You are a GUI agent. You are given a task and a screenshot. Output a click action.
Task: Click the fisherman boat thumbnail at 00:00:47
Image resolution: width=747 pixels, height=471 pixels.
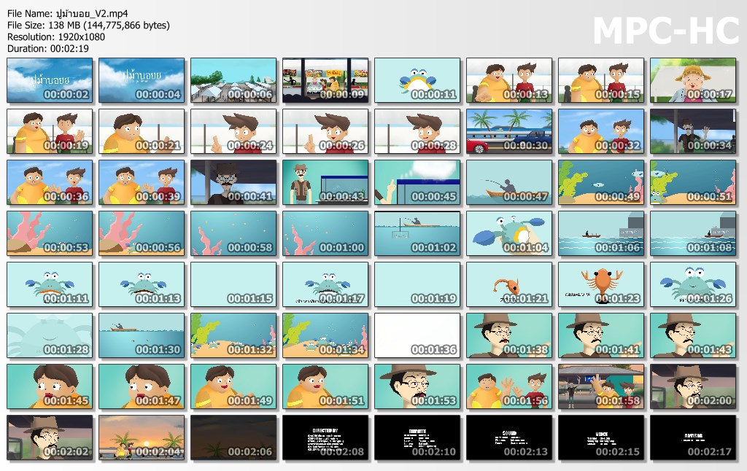tap(509, 183)
